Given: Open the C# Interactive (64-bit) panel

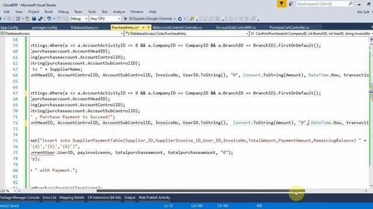Looking at the screenshot, I should 104,197.
